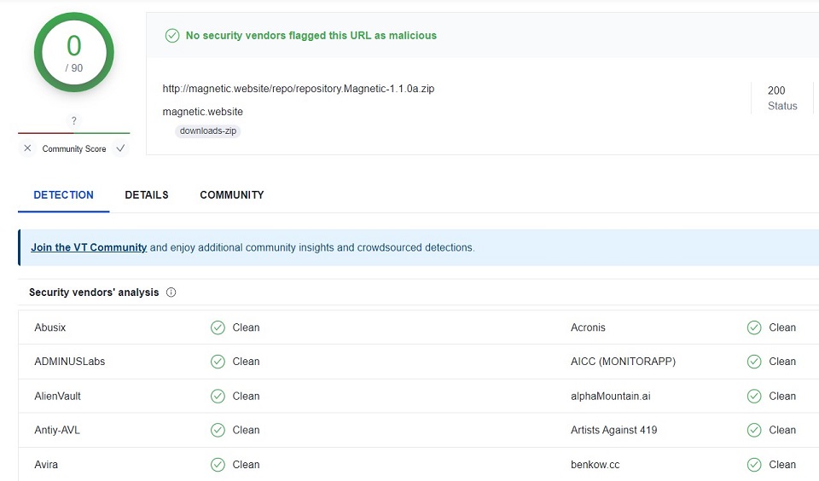Click the Clean result text for benkow.cc

tap(782, 464)
